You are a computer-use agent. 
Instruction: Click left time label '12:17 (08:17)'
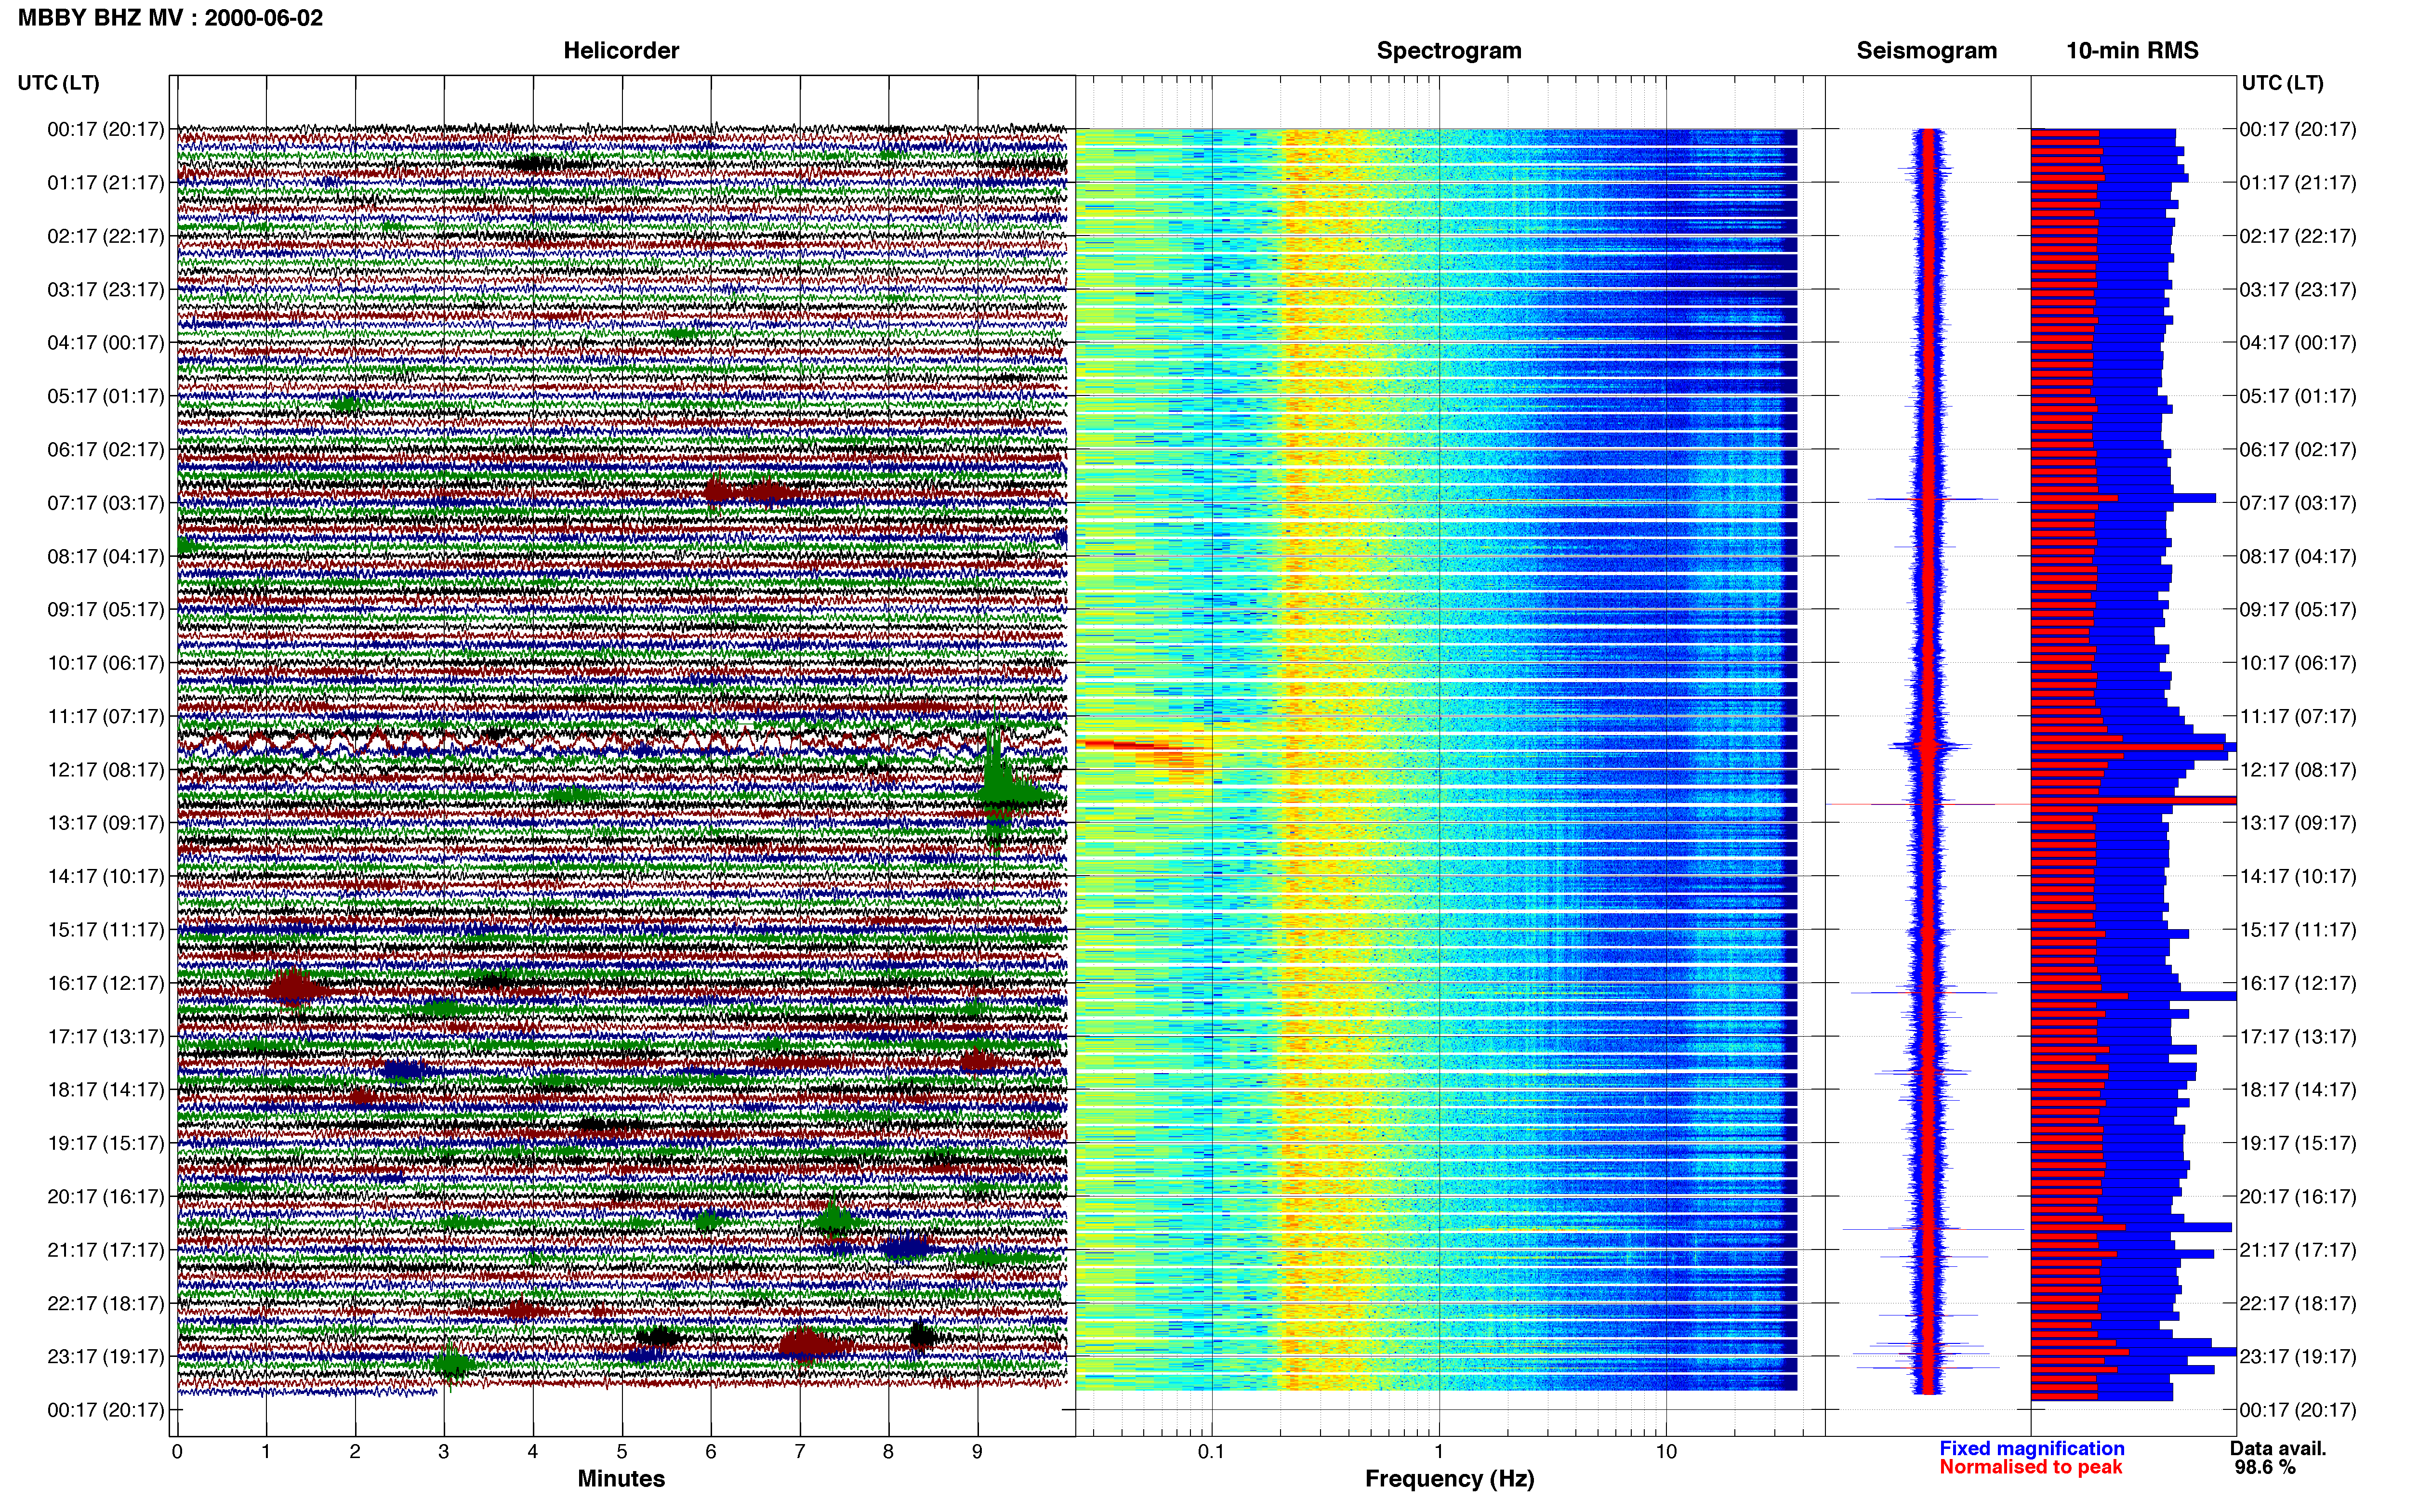(106, 770)
